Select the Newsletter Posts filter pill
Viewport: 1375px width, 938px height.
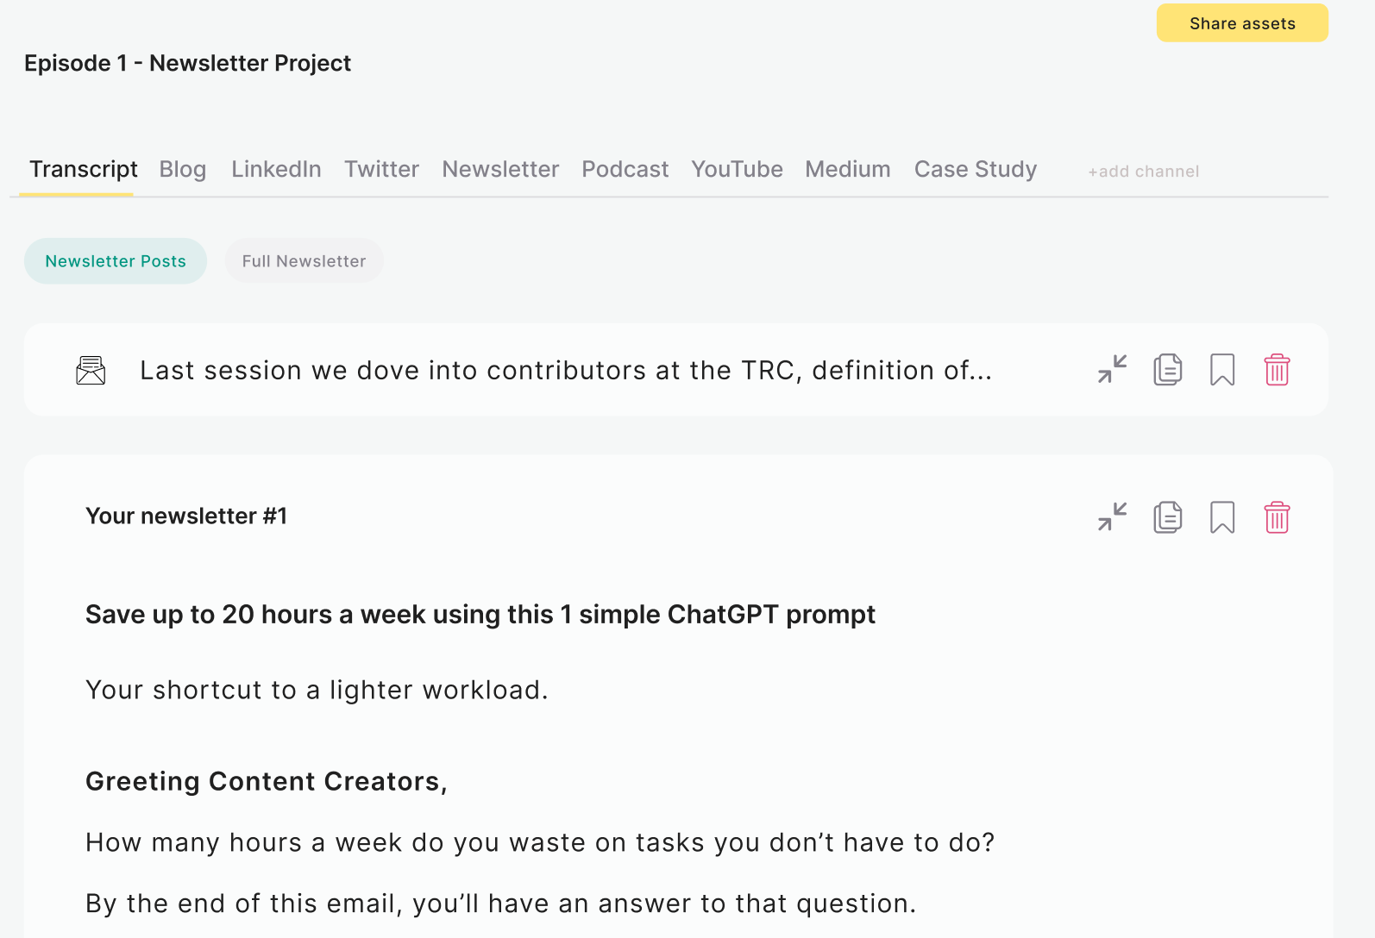point(116,261)
